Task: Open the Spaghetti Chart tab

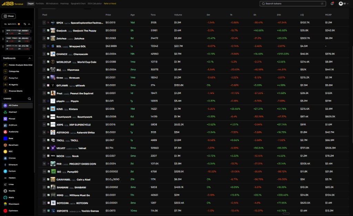Action: (x=78, y=3)
